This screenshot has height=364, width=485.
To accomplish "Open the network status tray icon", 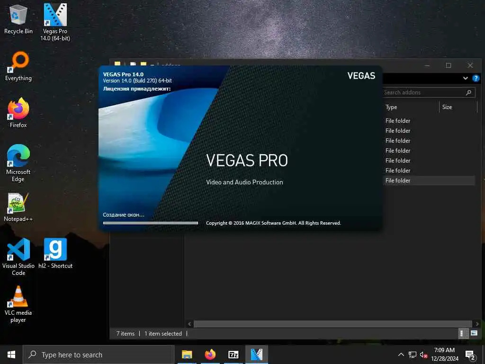I will (x=413, y=355).
